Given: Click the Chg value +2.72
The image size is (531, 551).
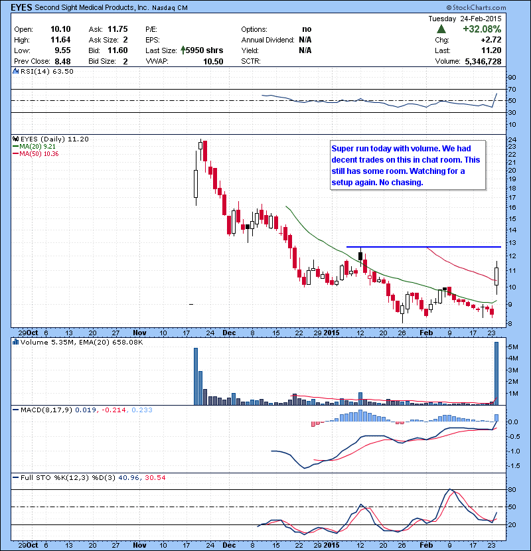Looking at the screenshot, I should point(491,40).
